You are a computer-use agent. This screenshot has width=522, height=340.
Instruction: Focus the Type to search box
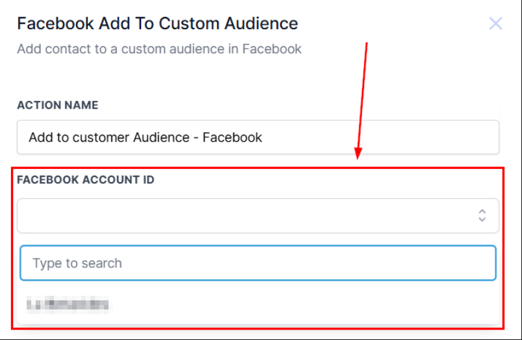click(257, 263)
